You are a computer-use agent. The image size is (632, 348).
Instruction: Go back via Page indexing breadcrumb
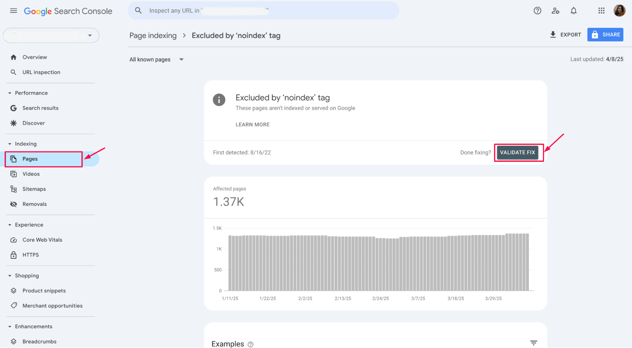pyautogui.click(x=153, y=35)
